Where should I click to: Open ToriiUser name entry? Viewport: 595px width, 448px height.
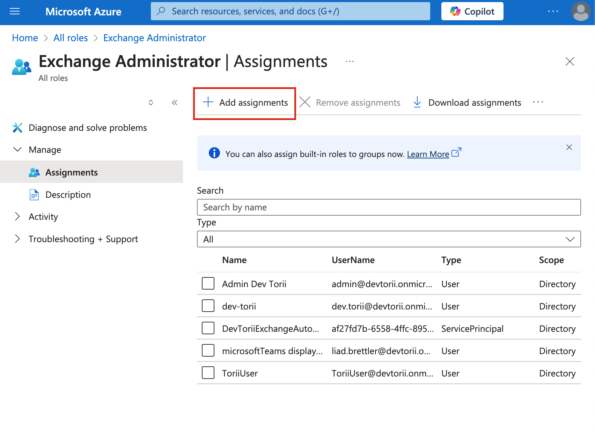[240, 373]
